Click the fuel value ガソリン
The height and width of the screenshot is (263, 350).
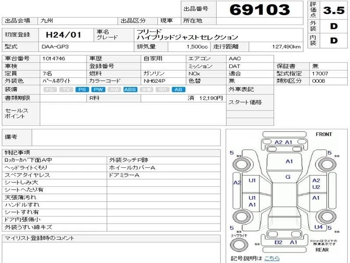[x=154, y=74]
